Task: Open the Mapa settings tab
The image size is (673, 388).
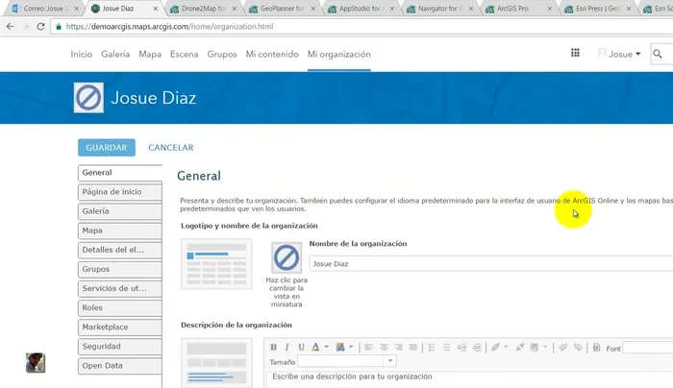Action: pos(120,230)
